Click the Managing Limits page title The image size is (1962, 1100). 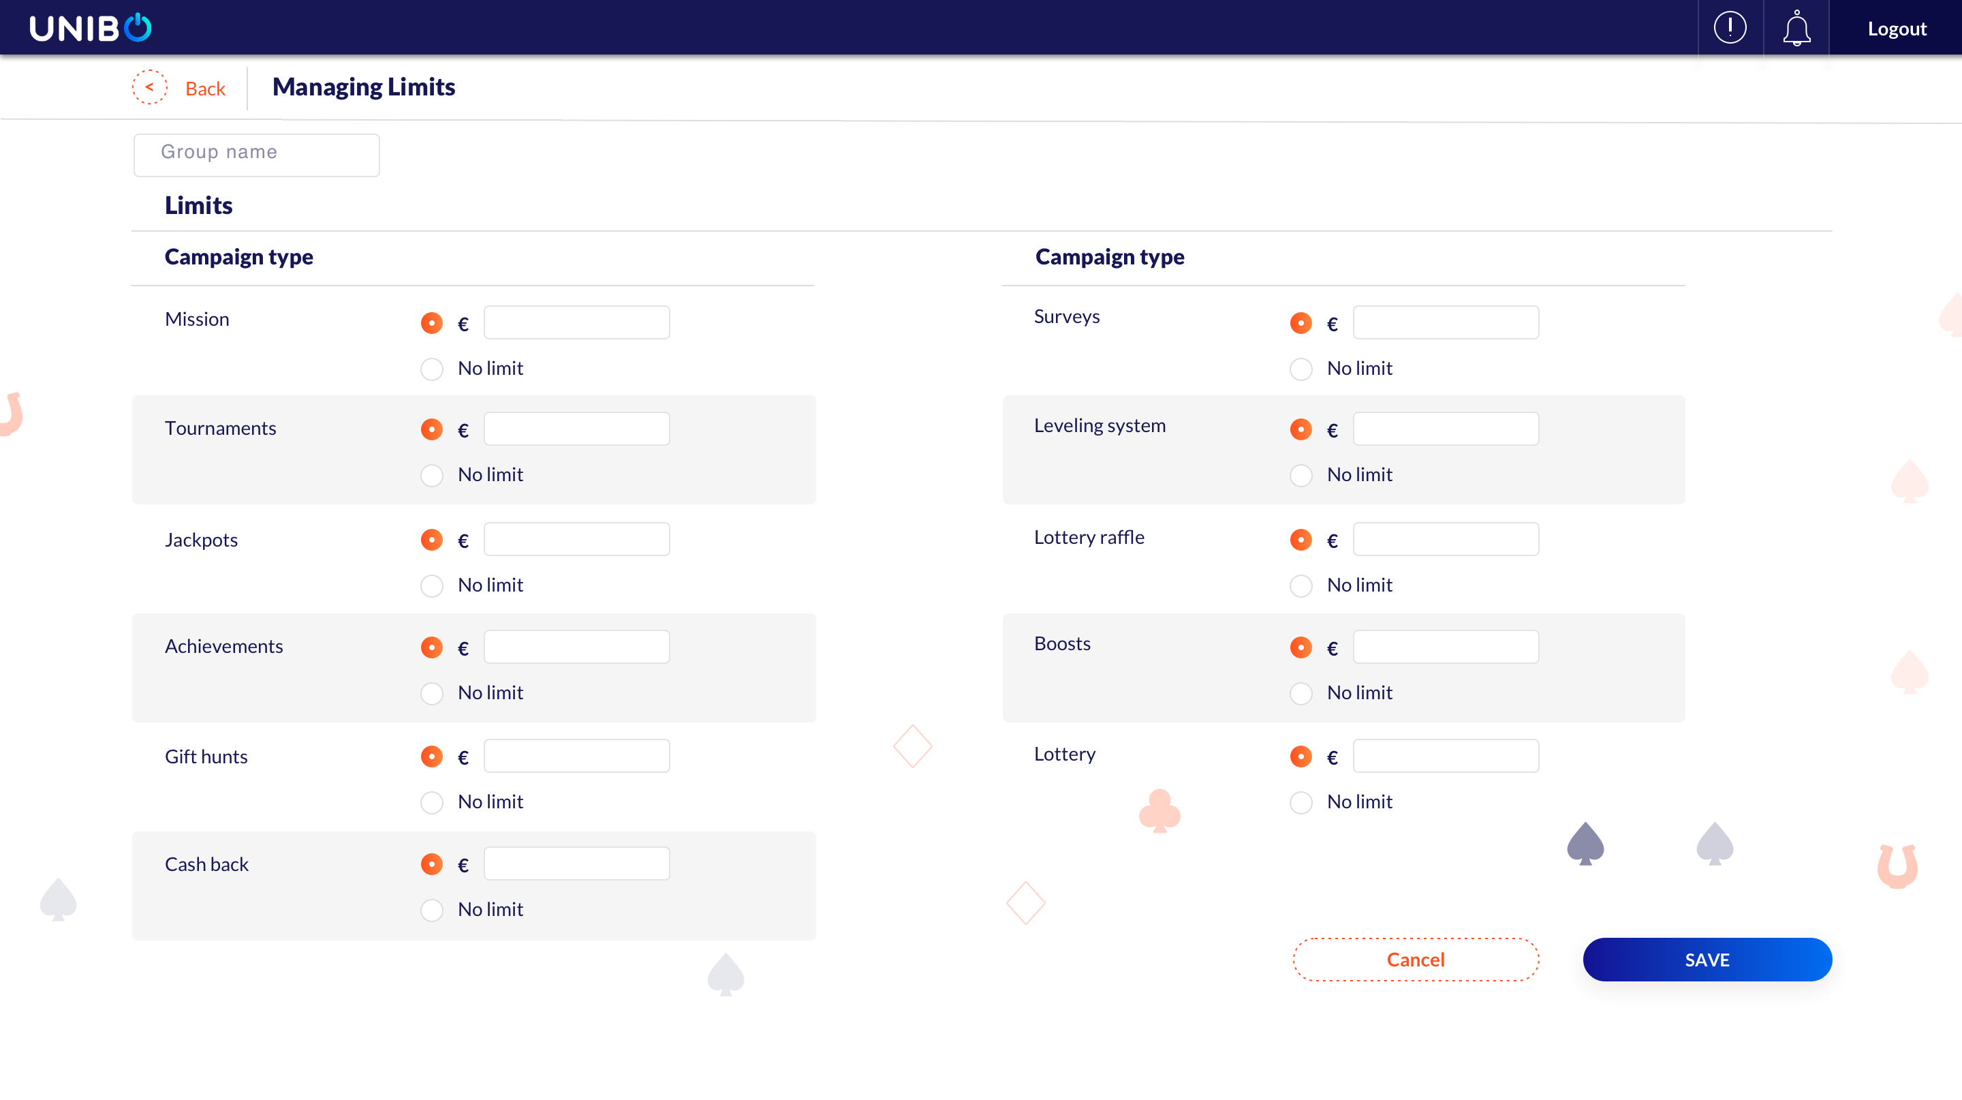(x=364, y=87)
